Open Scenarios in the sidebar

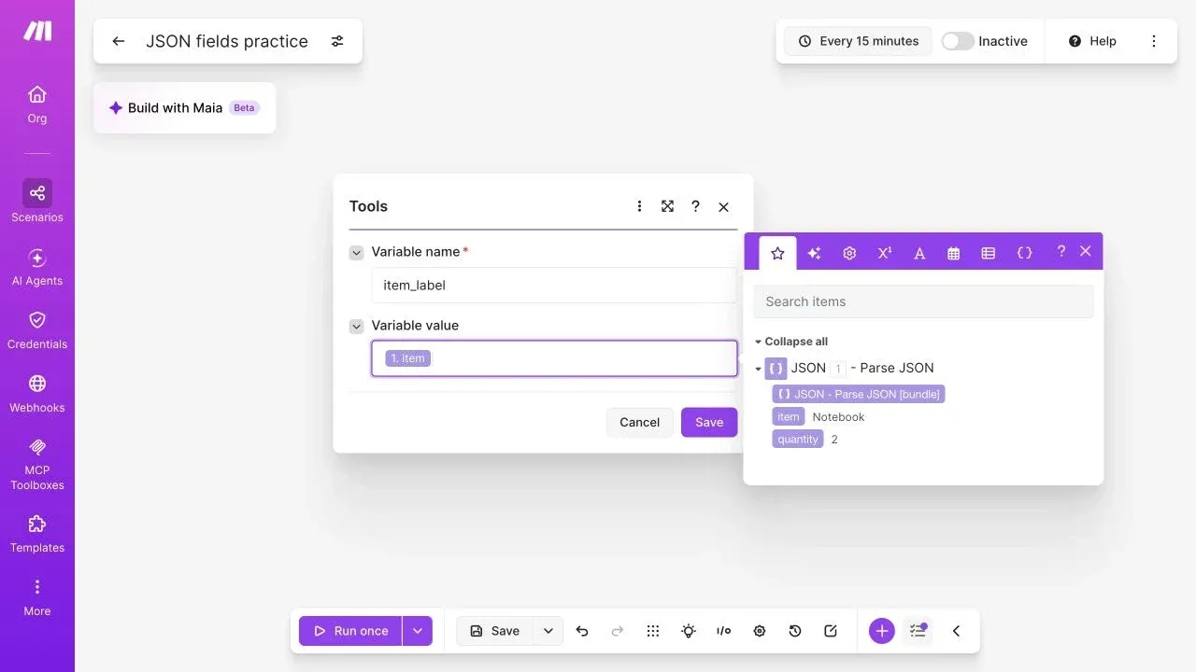pyautogui.click(x=37, y=202)
